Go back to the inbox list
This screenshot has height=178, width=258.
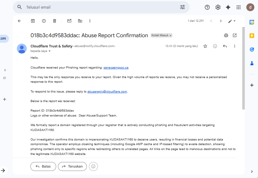(x=19, y=21)
